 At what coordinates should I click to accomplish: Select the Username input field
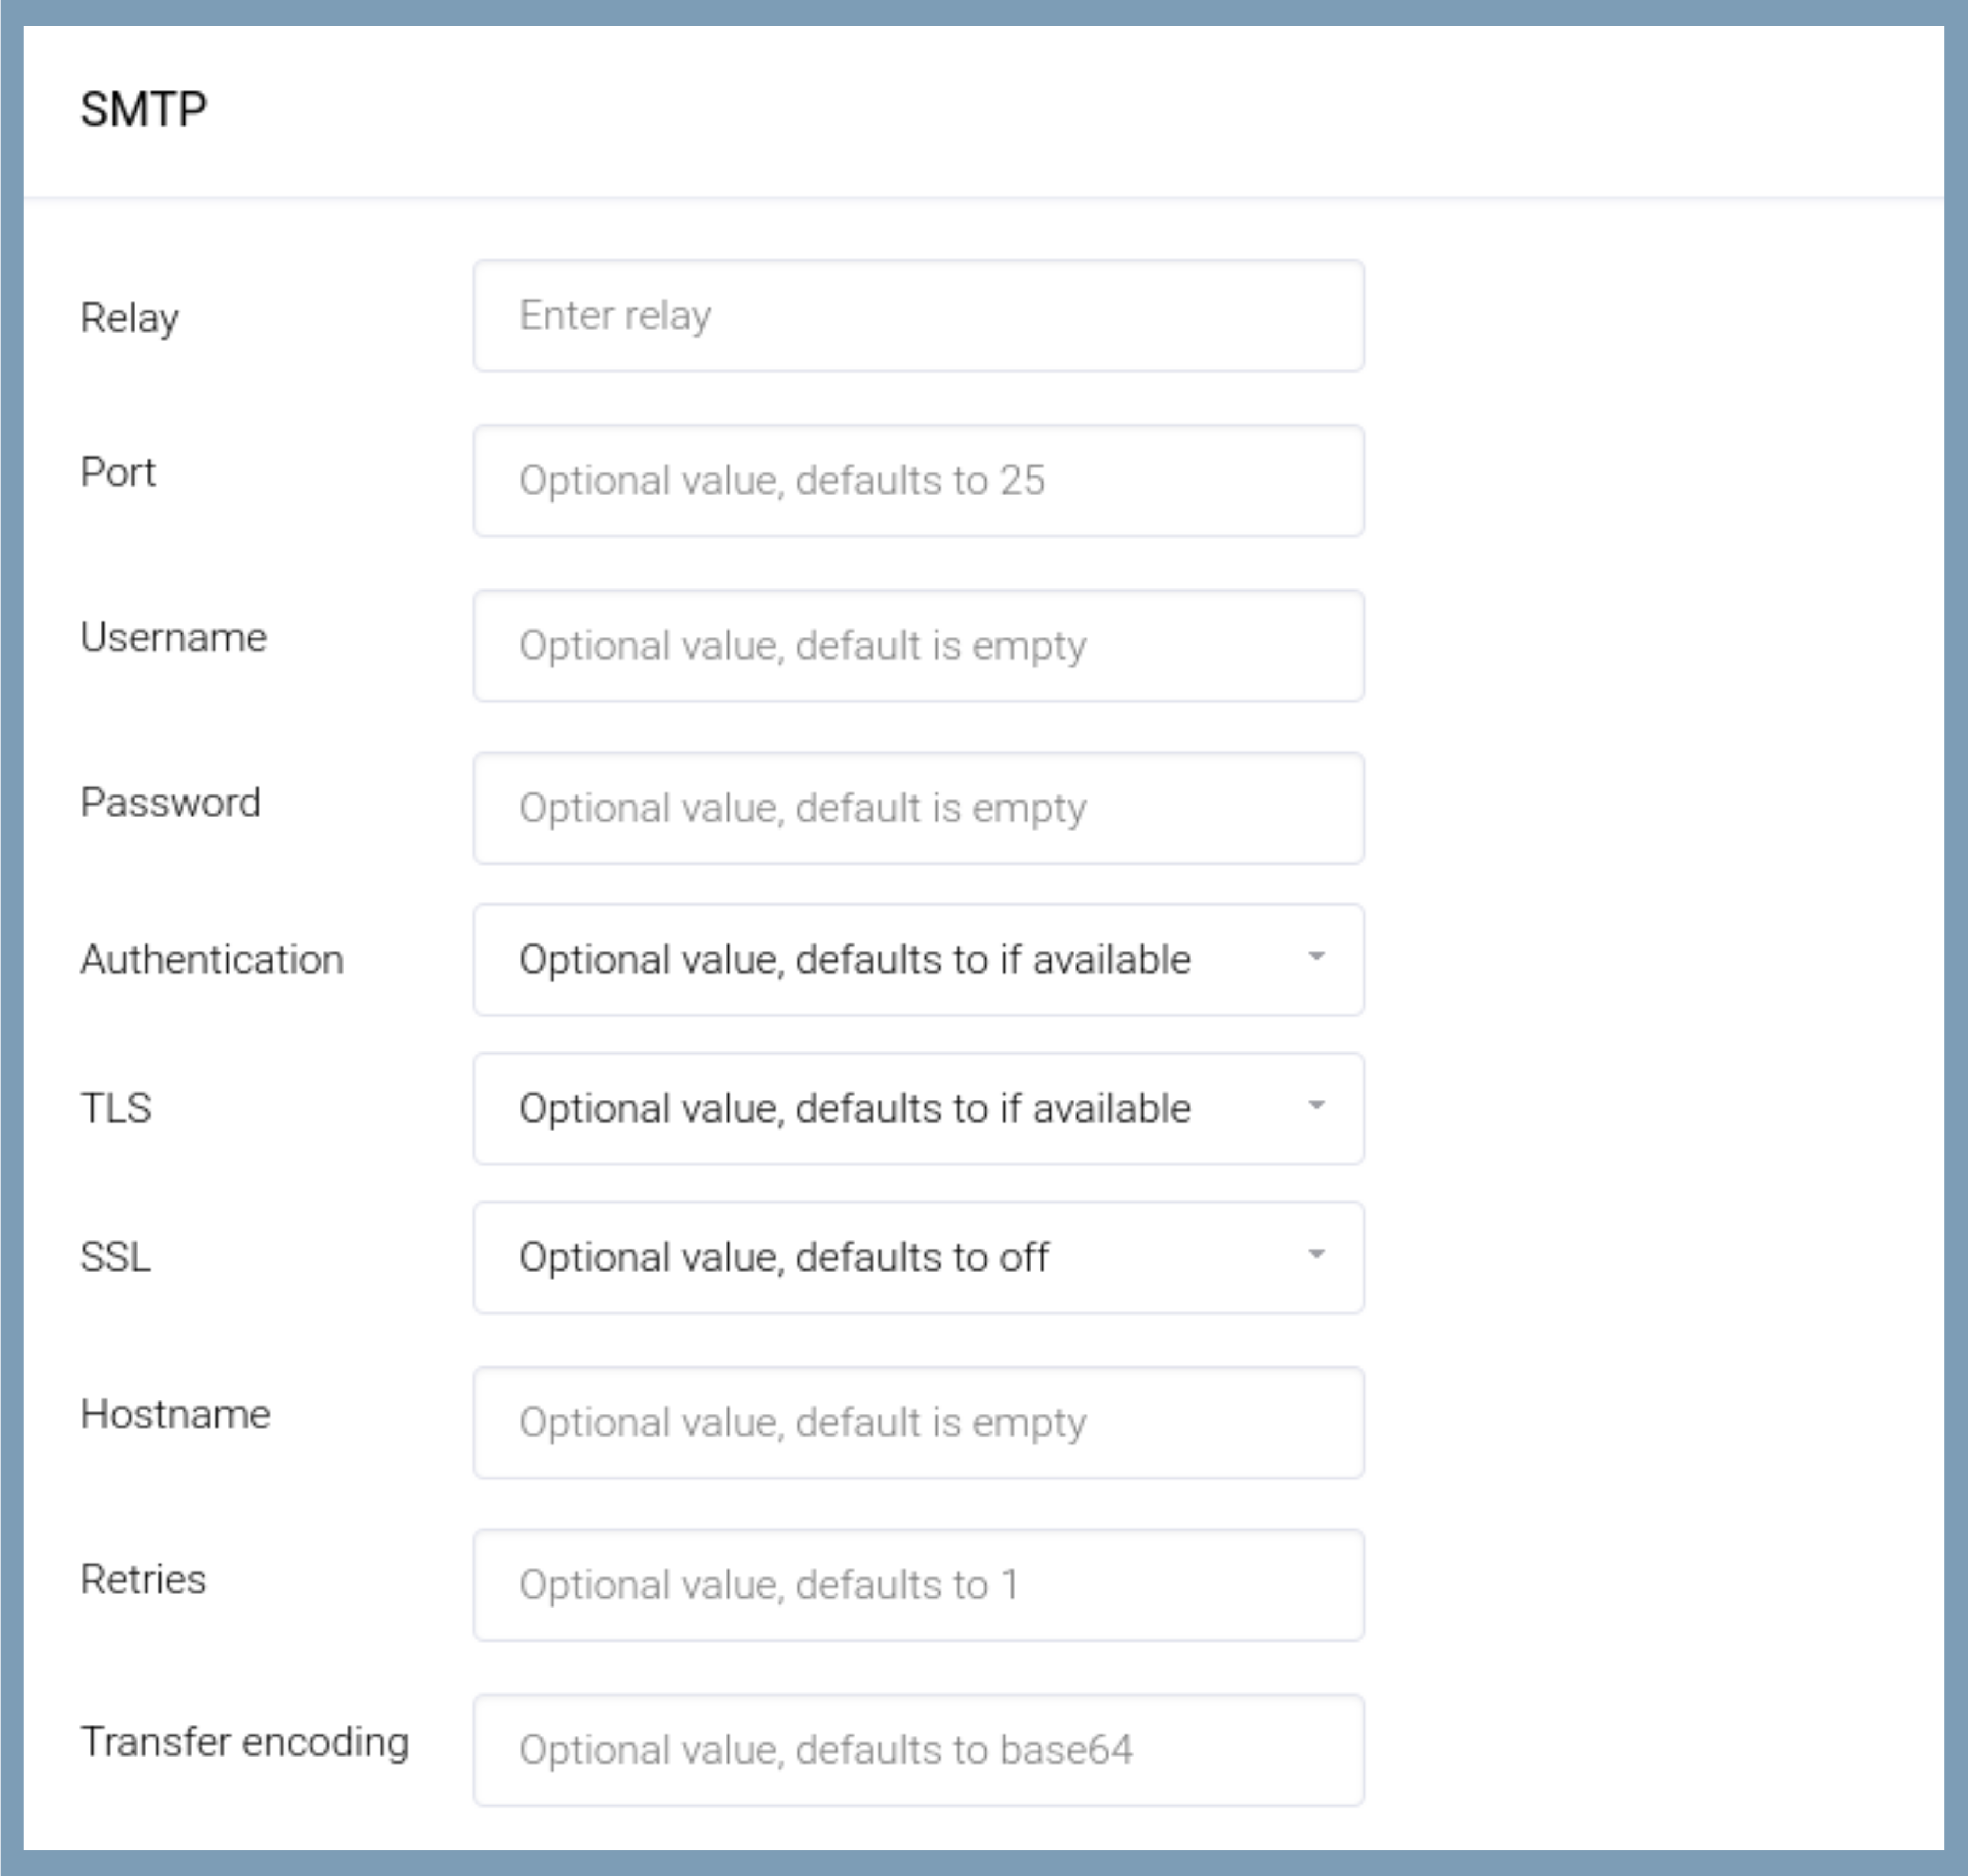point(918,646)
